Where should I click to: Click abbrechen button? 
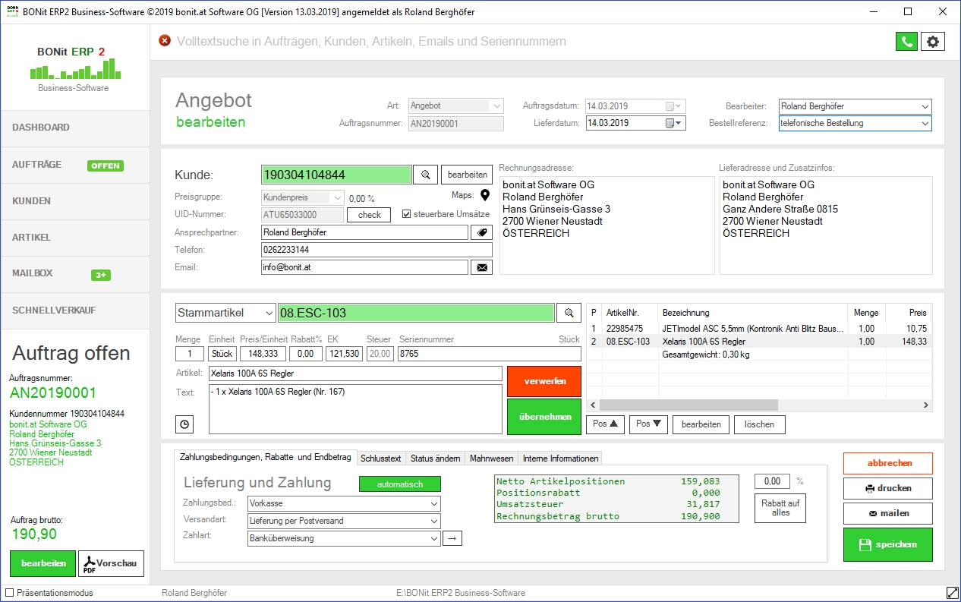click(887, 463)
